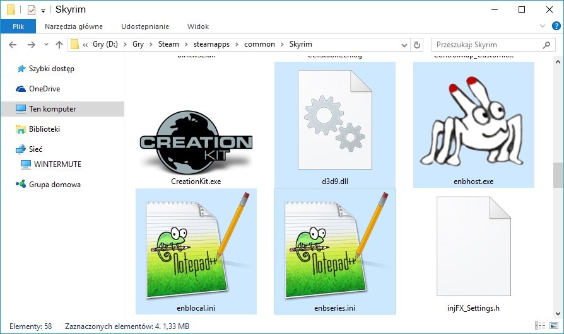Navigate to steamapps in breadcrumb
564x334 pixels.
click(x=211, y=44)
